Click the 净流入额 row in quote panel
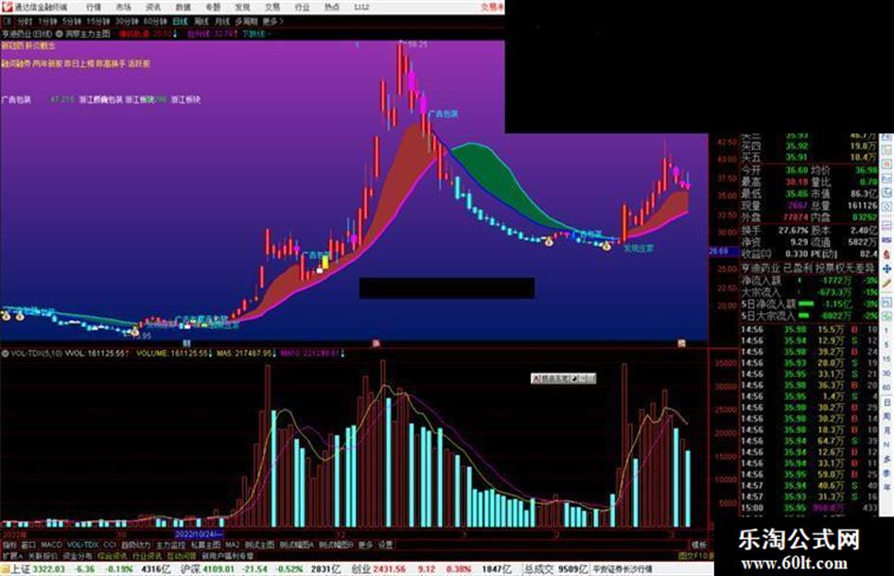 coord(809,281)
